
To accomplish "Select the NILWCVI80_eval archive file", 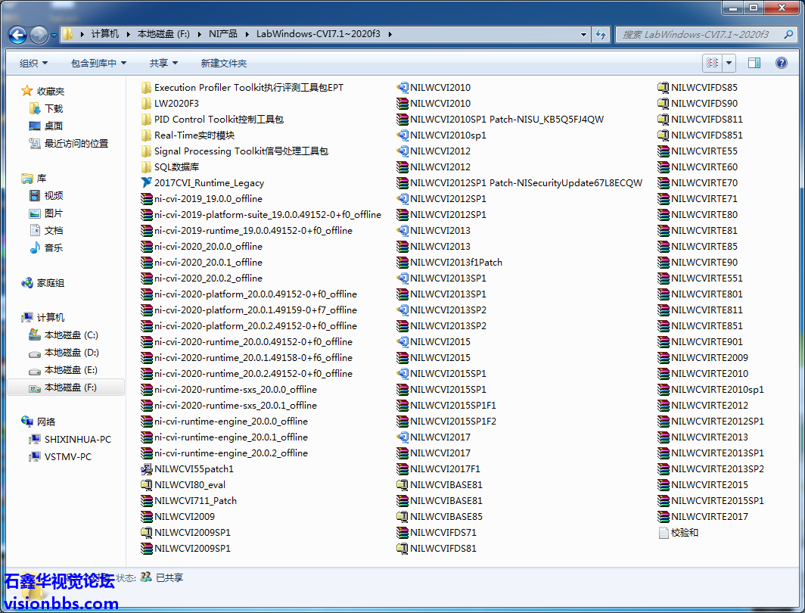I will [x=189, y=485].
